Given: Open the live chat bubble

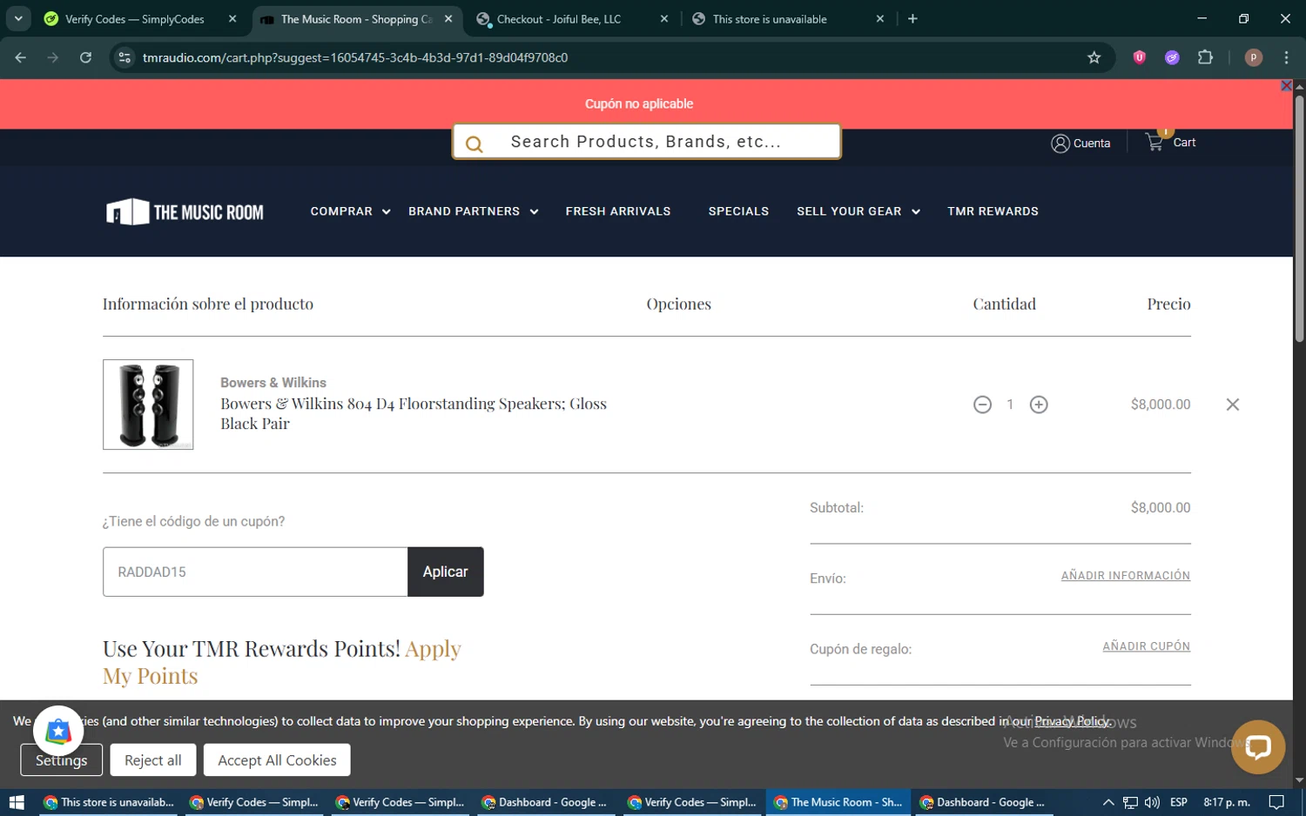Looking at the screenshot, I should pos(1258,746).
